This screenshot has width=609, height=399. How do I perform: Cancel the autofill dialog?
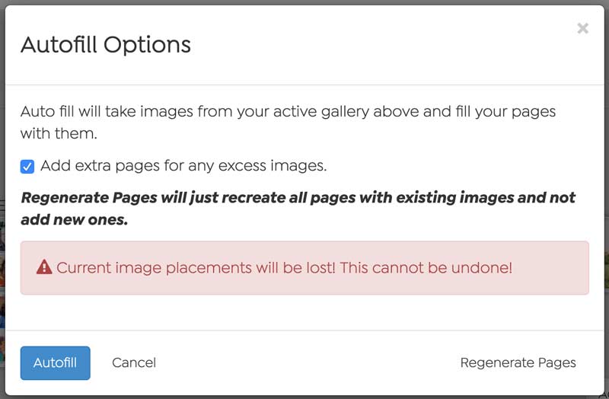pyautogui.click(x=134, y=363)
